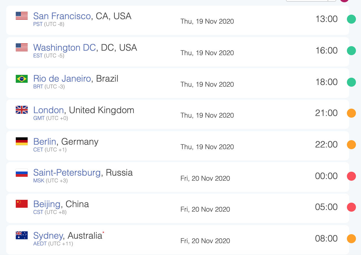Click the Berlin 22:00 time value
Viewport: 361px width, 255px height.
click(x=326, y=144)
